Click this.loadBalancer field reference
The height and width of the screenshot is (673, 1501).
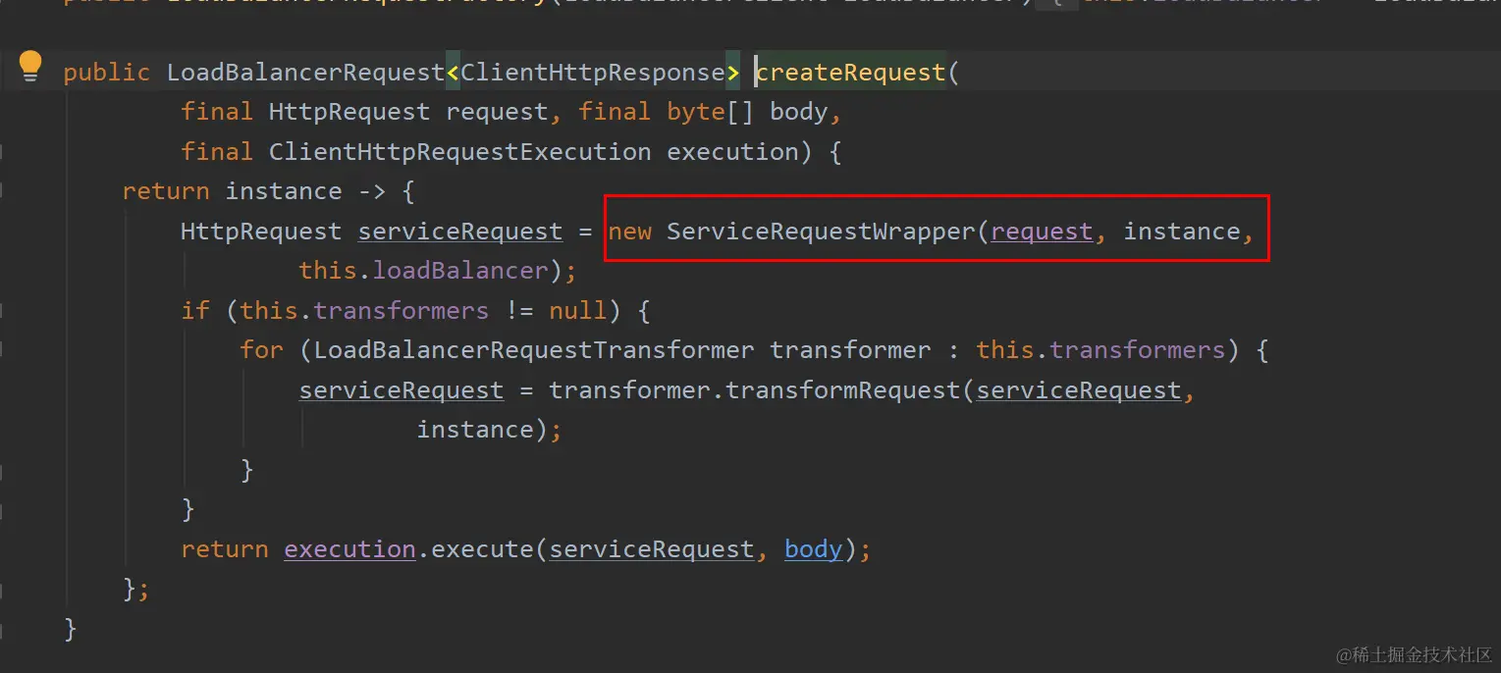pyautogui.click(x=423, y=271)
